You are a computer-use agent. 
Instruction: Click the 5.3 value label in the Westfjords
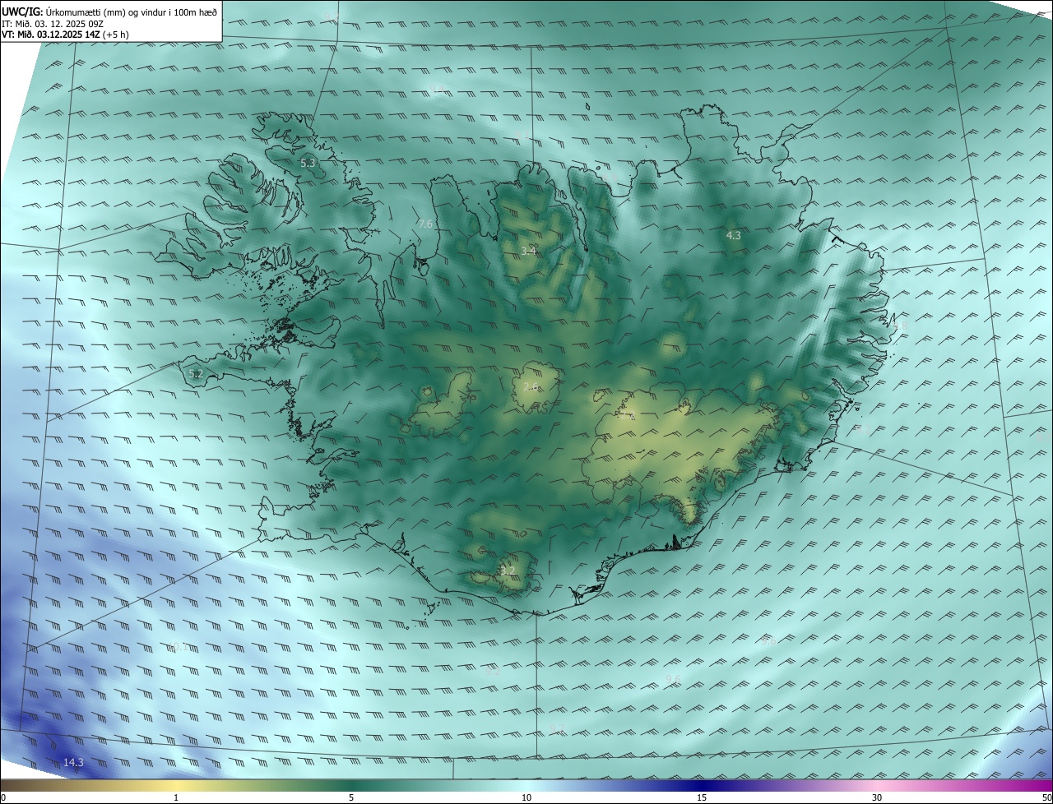click(x=308, y=164)
